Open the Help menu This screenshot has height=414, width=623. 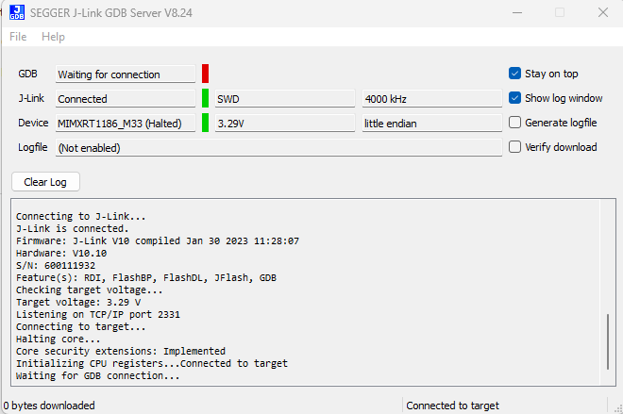pyautogui.click(x=53, y=37)
